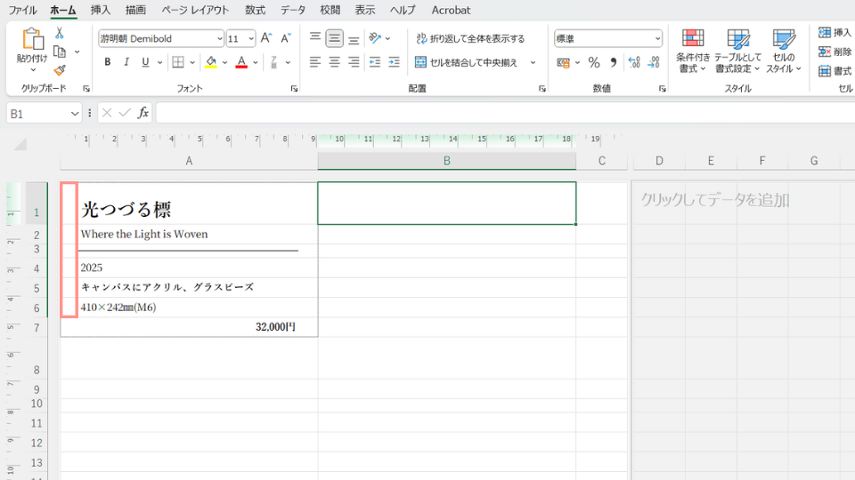855x480 pixels.
Task: Toggle wrap text (折り返して全体を表示する)
Action: [470, 39]
